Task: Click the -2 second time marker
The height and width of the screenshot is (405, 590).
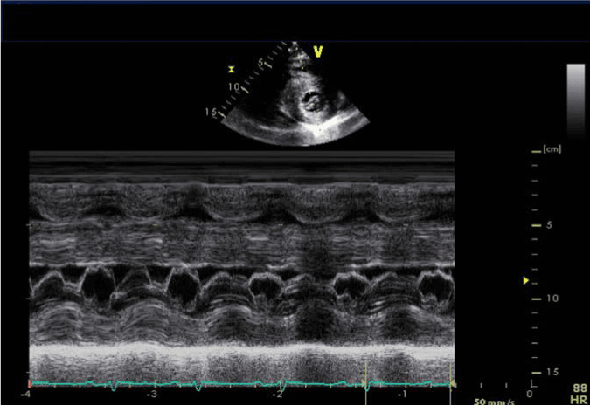Action: 278,395
